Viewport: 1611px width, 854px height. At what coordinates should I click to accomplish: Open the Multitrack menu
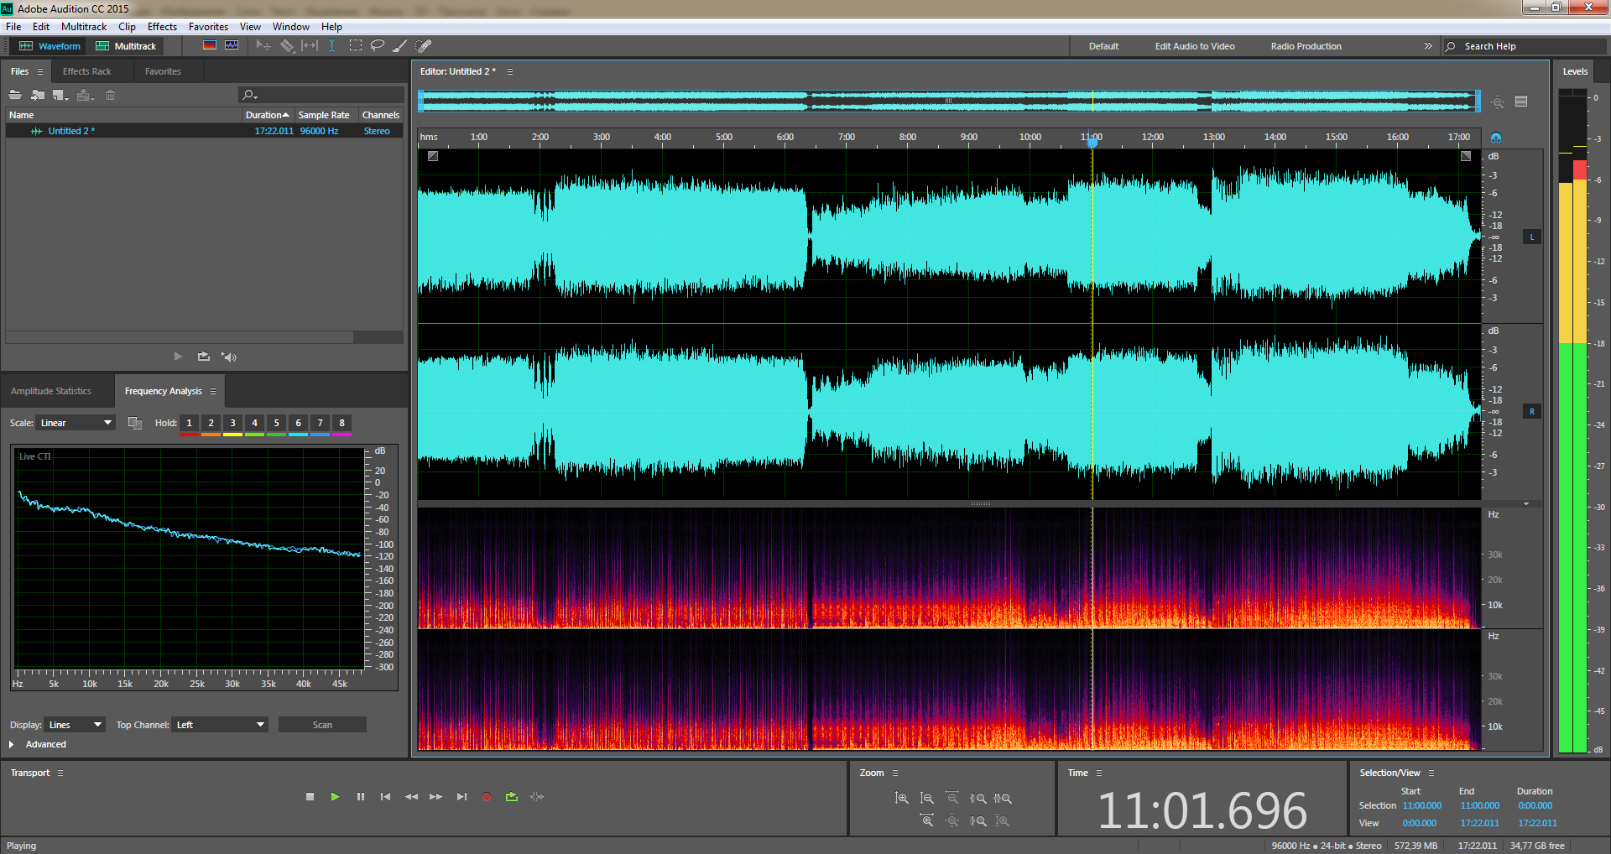pyautogui.click(x=84, y=27)
